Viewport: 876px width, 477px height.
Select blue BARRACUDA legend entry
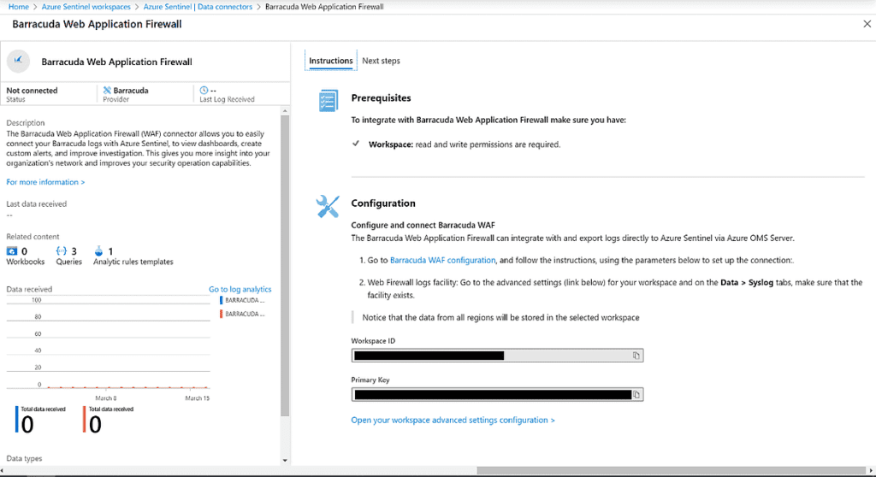click(x=242, y=300)
